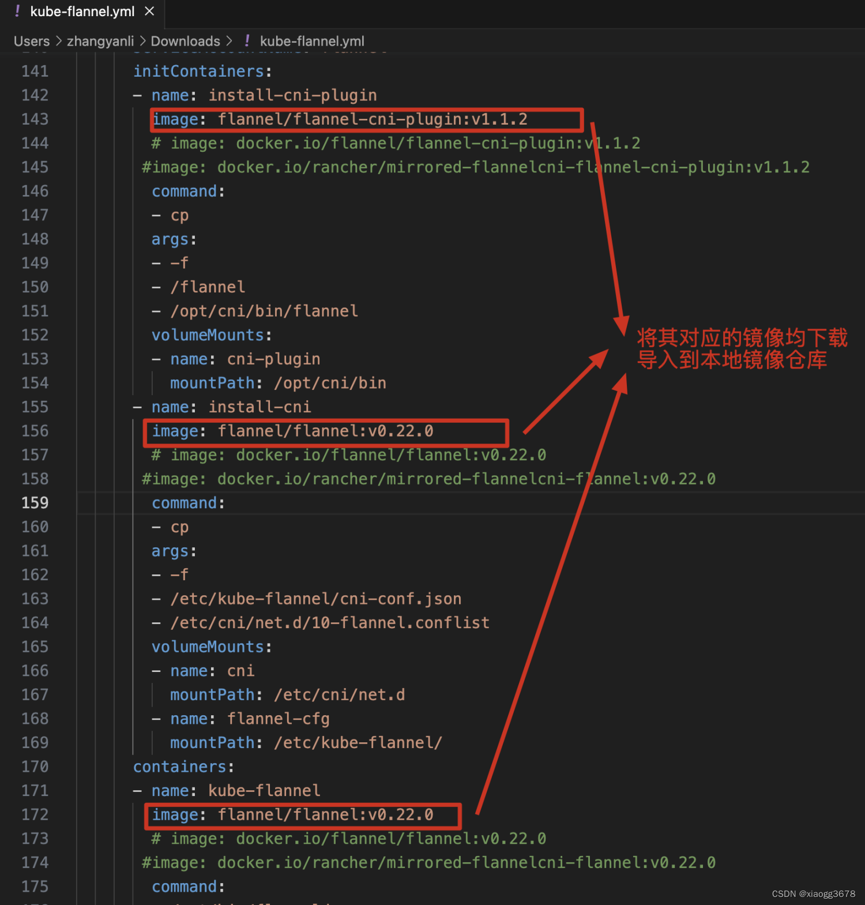Click the YAML icon in breadcrumb
Screen dimensions: 865x905
247,41
